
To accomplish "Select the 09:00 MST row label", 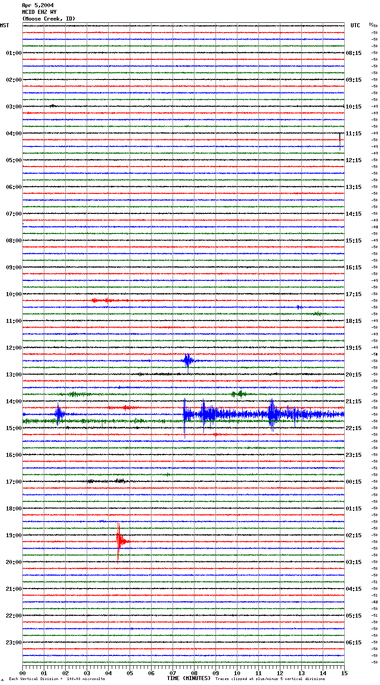I will click(13, 267).
